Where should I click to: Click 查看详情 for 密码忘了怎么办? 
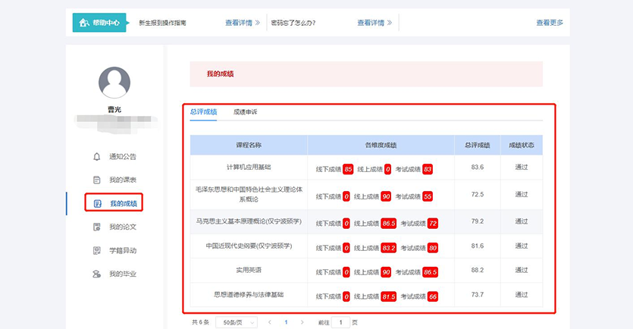(x=374, y=23)
